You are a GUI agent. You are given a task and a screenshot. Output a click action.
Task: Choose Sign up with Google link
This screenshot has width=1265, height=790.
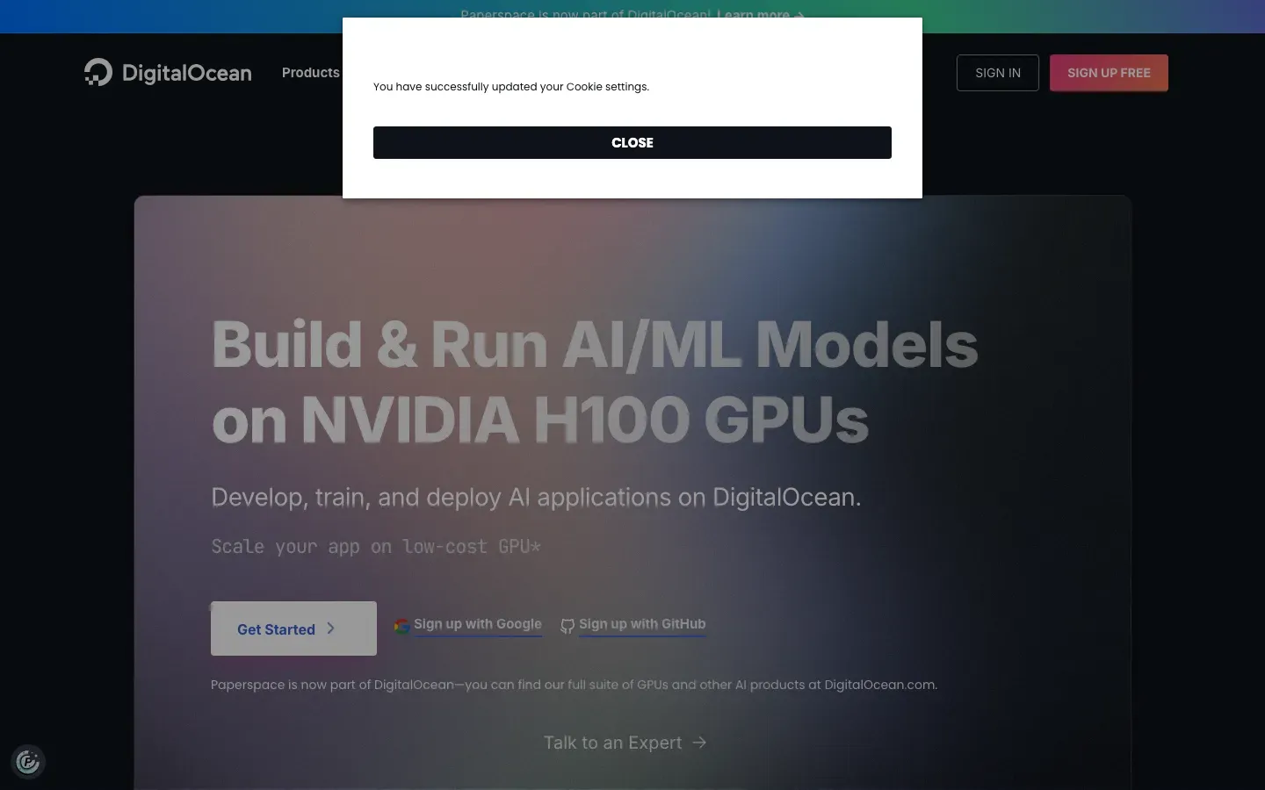(x=478, y=624)
